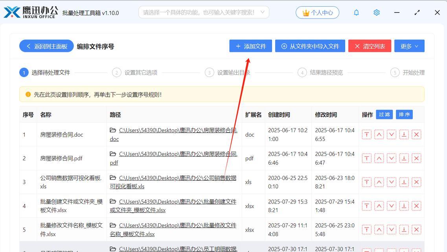Click 清空列表 button

click(370, 46)
